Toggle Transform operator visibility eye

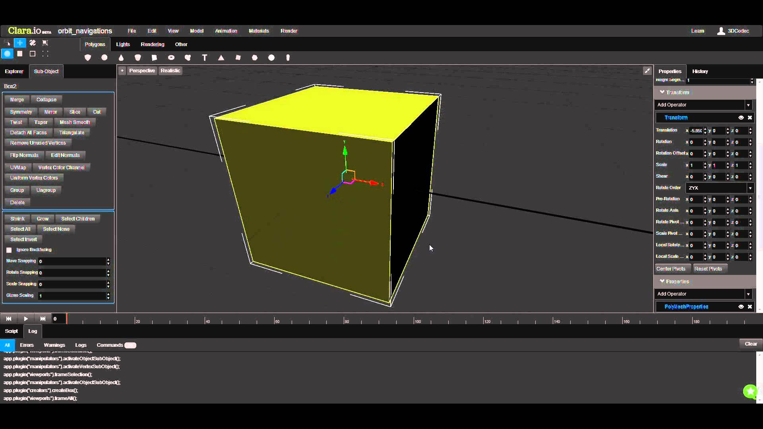(x=741, y=118)
